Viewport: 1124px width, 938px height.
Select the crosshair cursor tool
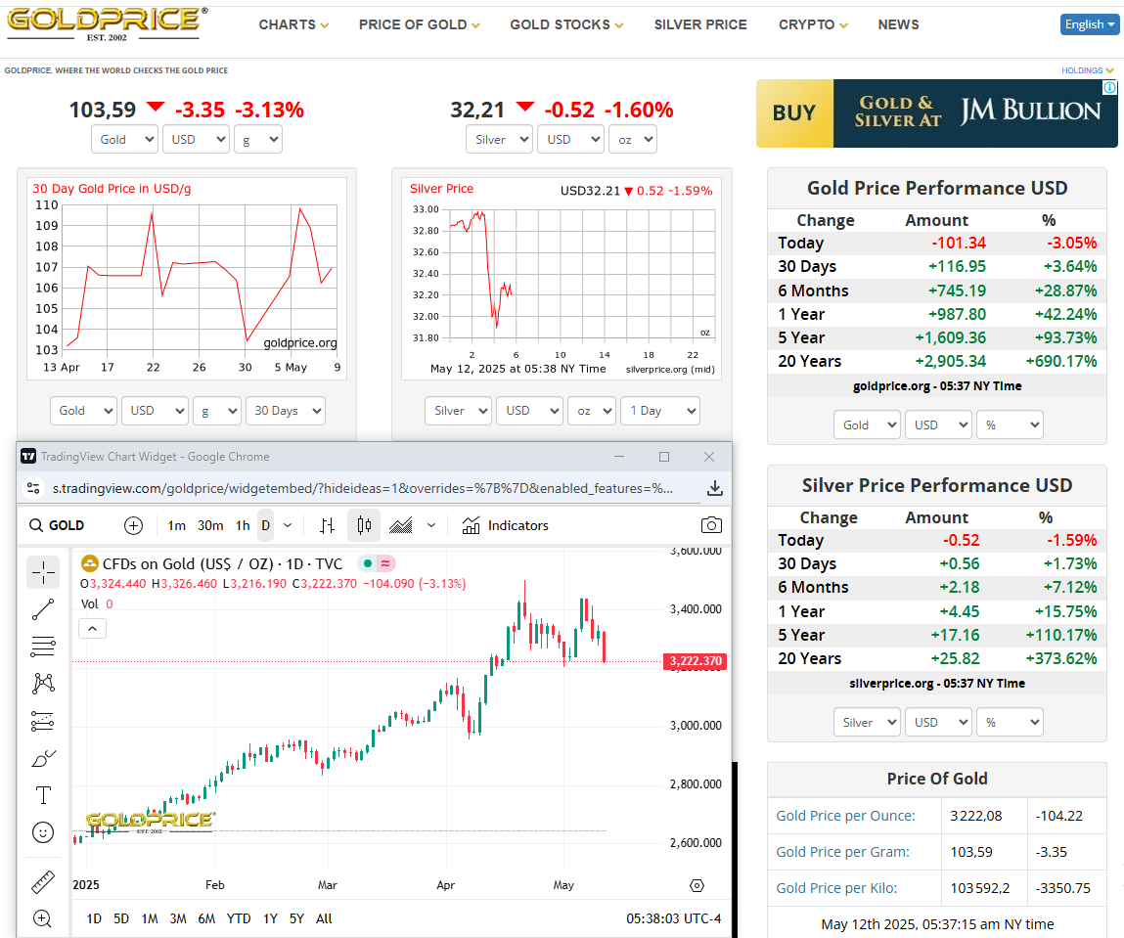[42, 572]
